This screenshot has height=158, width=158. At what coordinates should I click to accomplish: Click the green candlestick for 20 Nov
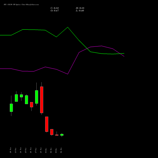[11, 108]
